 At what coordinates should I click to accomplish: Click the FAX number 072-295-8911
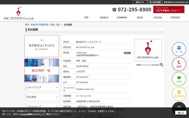[x=82, y=83]
